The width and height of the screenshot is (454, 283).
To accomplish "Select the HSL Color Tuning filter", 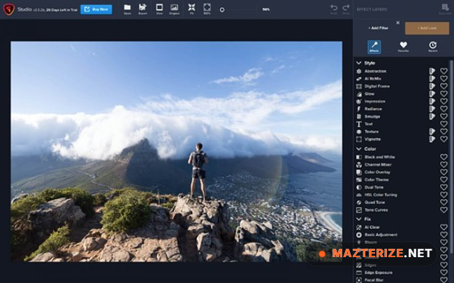I will (x=381, y=195).
